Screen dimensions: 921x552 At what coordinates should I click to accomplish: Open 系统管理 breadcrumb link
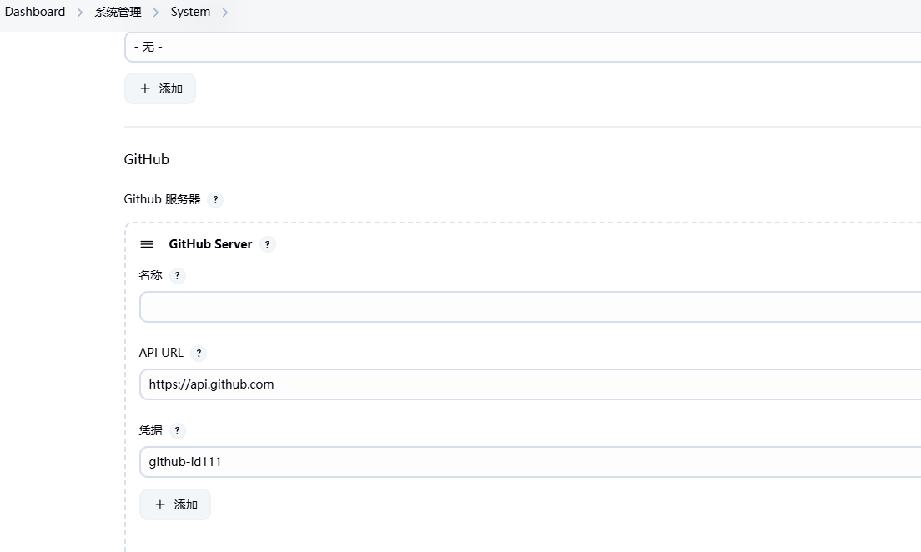pyautogui.click(x=118, y=12)
